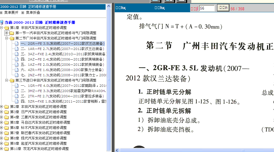Click second hx link in document header
Screen dimensions: 274x152
[x=160, y=8]
